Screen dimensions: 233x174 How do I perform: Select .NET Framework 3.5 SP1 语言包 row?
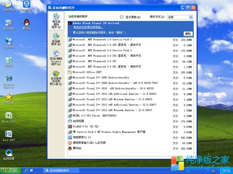pos(130,67)
